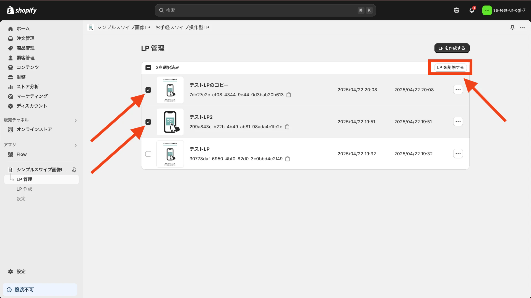Expand the 販売チャネル section chevron

coord(76,121)
